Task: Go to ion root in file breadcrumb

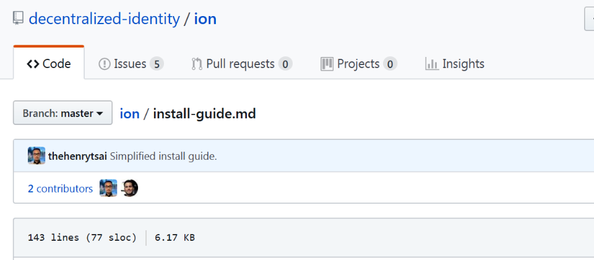Action: [x=129, y=113]
